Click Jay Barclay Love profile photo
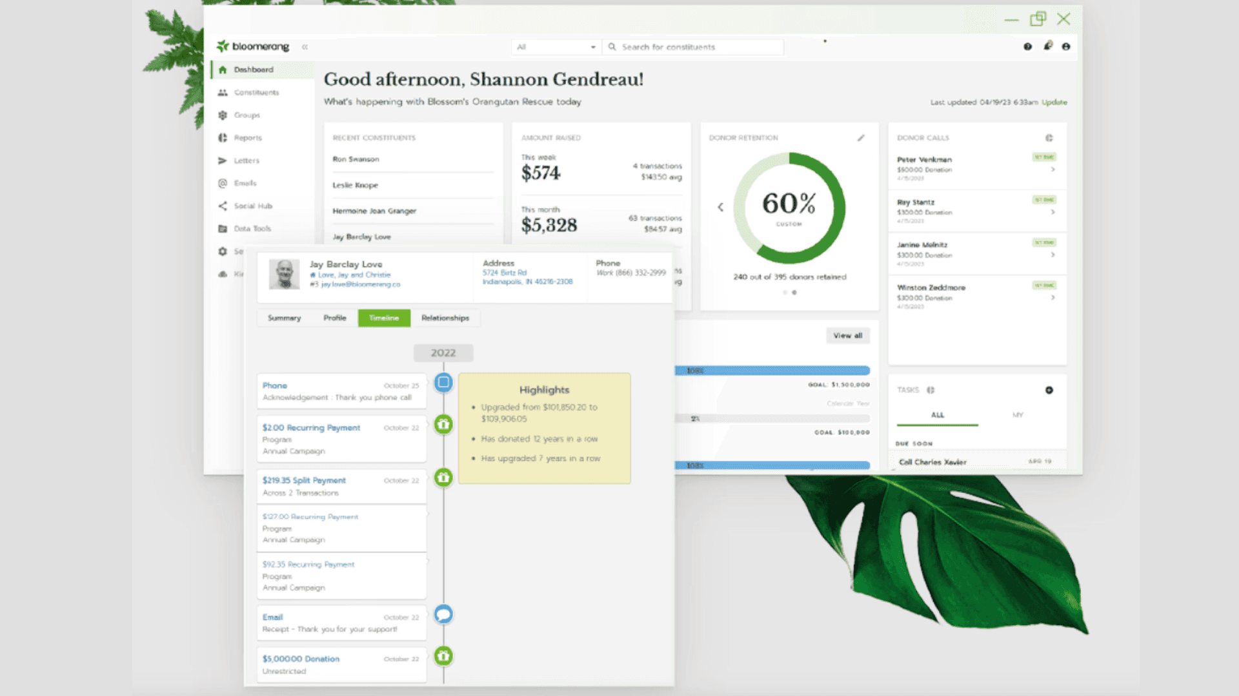The height and width of the screenshot is (696, 1239). tap(284, 274)
